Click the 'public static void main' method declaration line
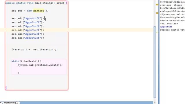 [x=36, y=3]
